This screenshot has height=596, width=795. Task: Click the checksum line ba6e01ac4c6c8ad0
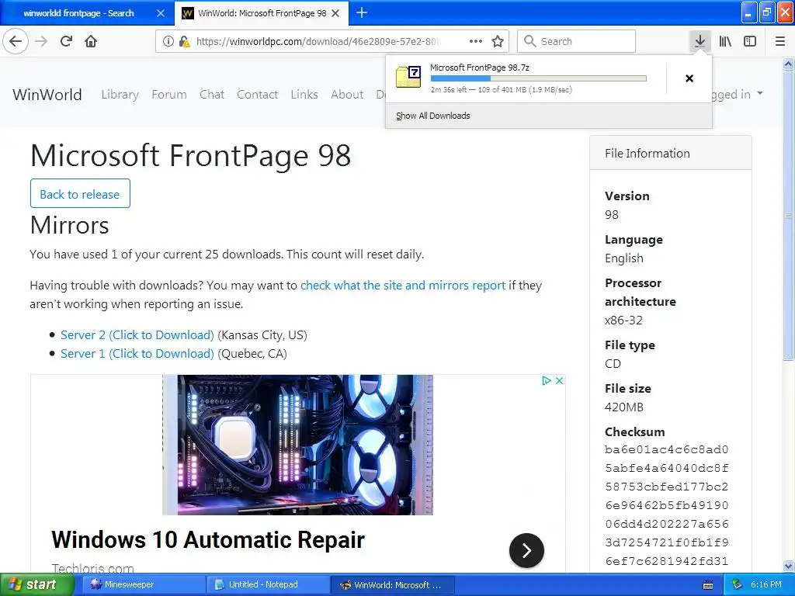click(x=666, y=449)
